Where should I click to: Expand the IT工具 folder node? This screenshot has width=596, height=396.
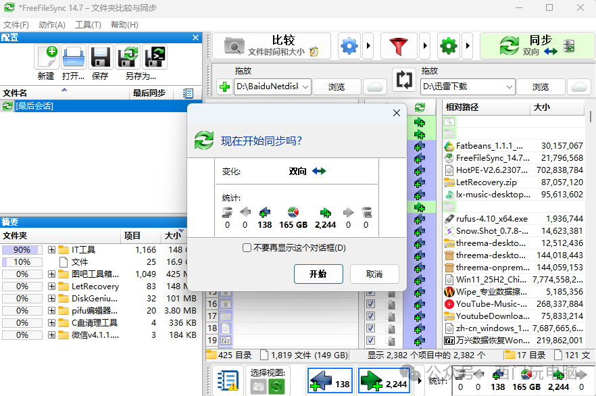click(51, 249)
